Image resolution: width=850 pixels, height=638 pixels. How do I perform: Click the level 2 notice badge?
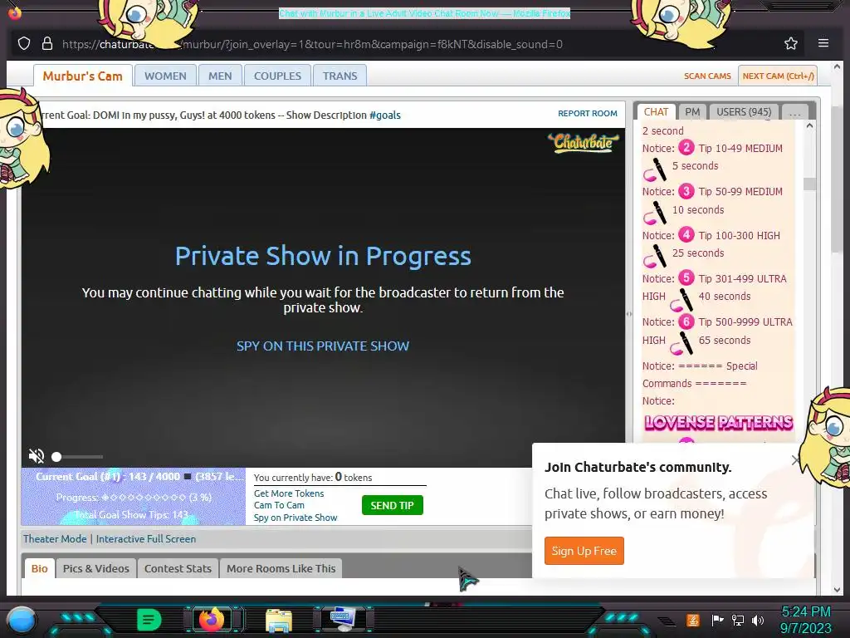coord(686,148)
